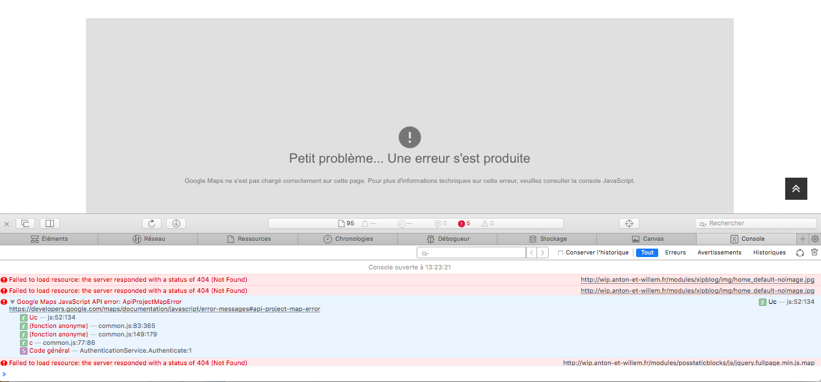The height and width of the screenshot is (382, 821).
Task: Select the Tout filter
Action: pos(647,252)
